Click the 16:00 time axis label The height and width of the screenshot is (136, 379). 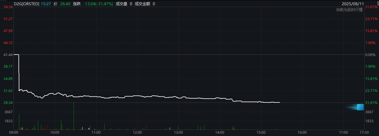coord(302,133)
